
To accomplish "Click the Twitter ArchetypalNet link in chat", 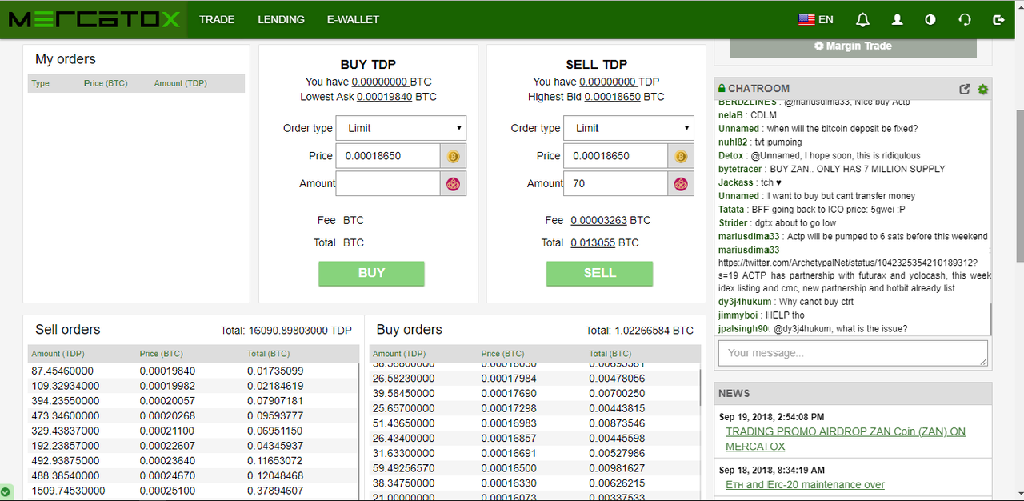I will (x=848, y=263).
